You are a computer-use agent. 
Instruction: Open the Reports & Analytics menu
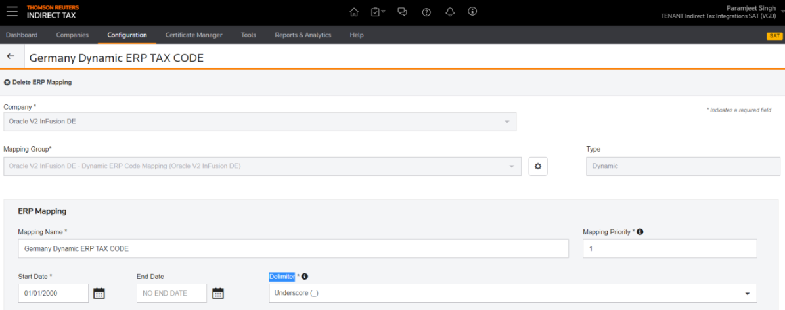(303, 35)
